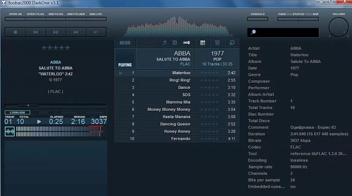
Task: Switch to playlist list view icon
Action: (217, 43)
